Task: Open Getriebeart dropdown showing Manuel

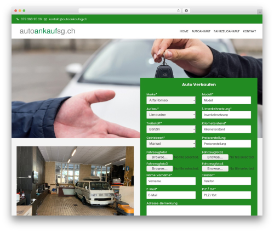Action: pyautogui.click(x=171, y=144)
